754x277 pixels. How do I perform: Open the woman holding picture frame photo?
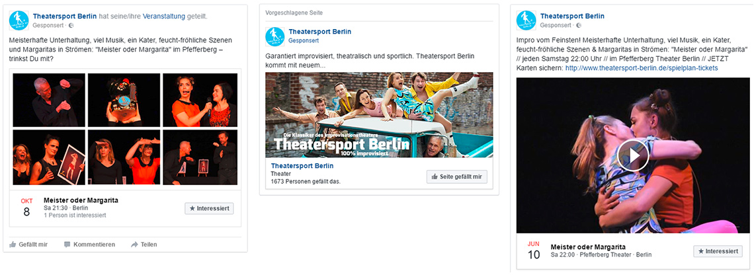click(49, 157)
